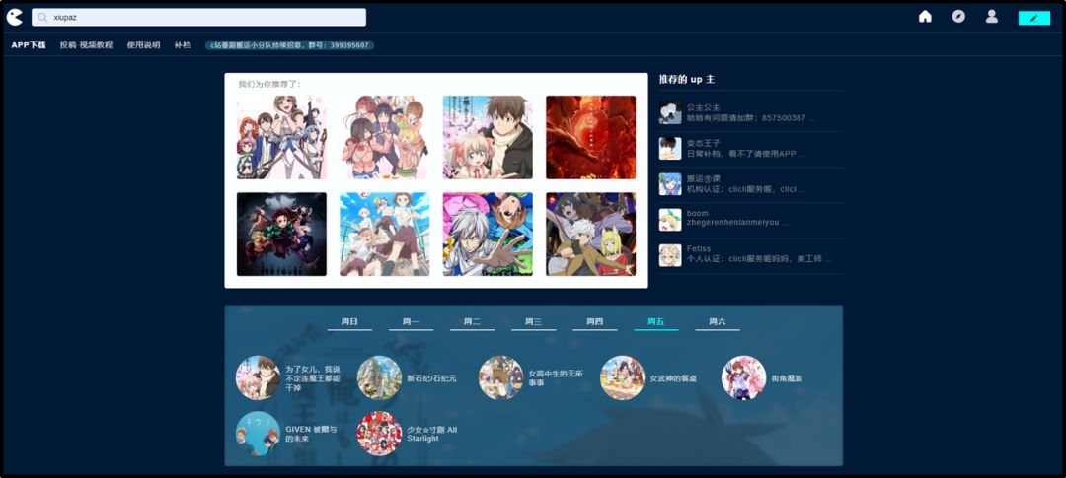
Task: Open thumbnail with schoolgirls under blue sky
Action: [385, 235]
